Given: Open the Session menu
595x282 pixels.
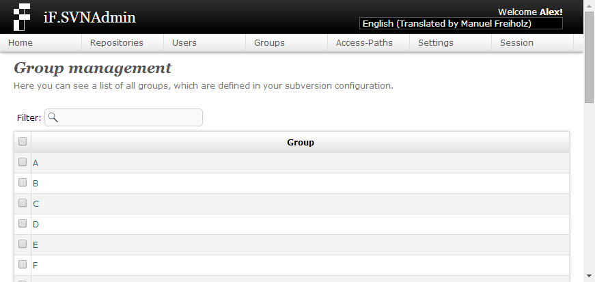Looking at the screenshot, I should pos(532,43).
